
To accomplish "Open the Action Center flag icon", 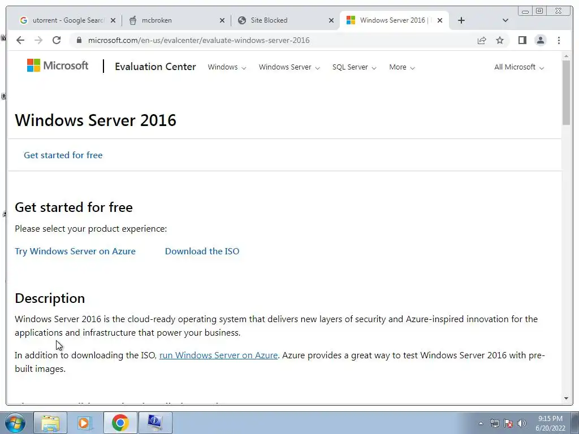I will click(508, 423).
